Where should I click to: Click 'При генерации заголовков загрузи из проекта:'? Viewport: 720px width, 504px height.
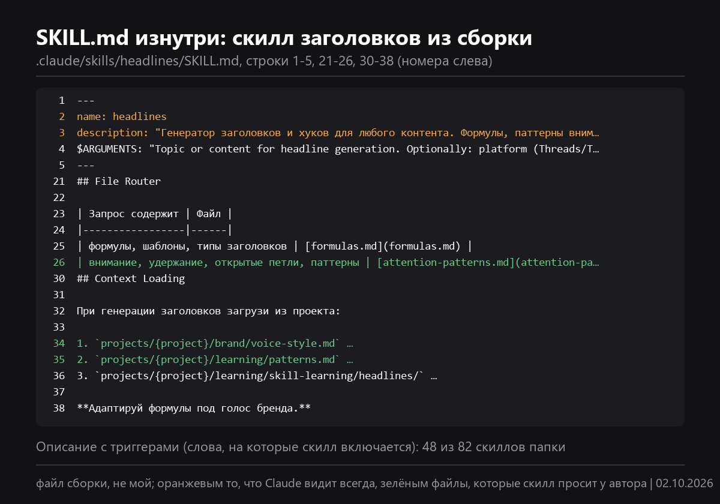click(209, 311)
